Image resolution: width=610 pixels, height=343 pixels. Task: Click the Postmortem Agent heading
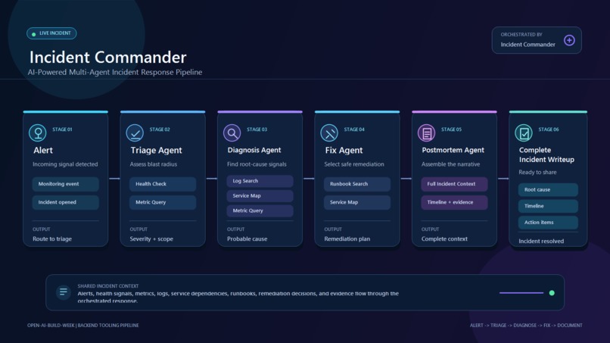pyautogui.click(x=453, y=150)
